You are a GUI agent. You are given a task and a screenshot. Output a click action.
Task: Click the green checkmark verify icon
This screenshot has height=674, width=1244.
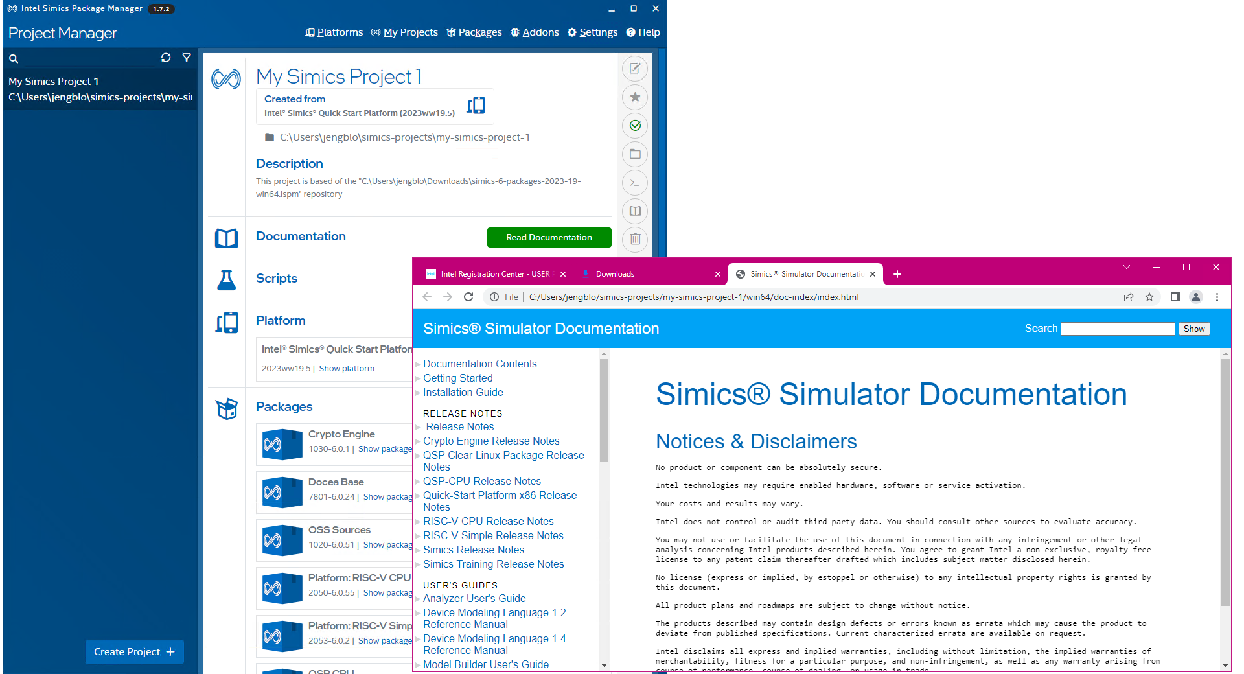click(x=635, y=125)
